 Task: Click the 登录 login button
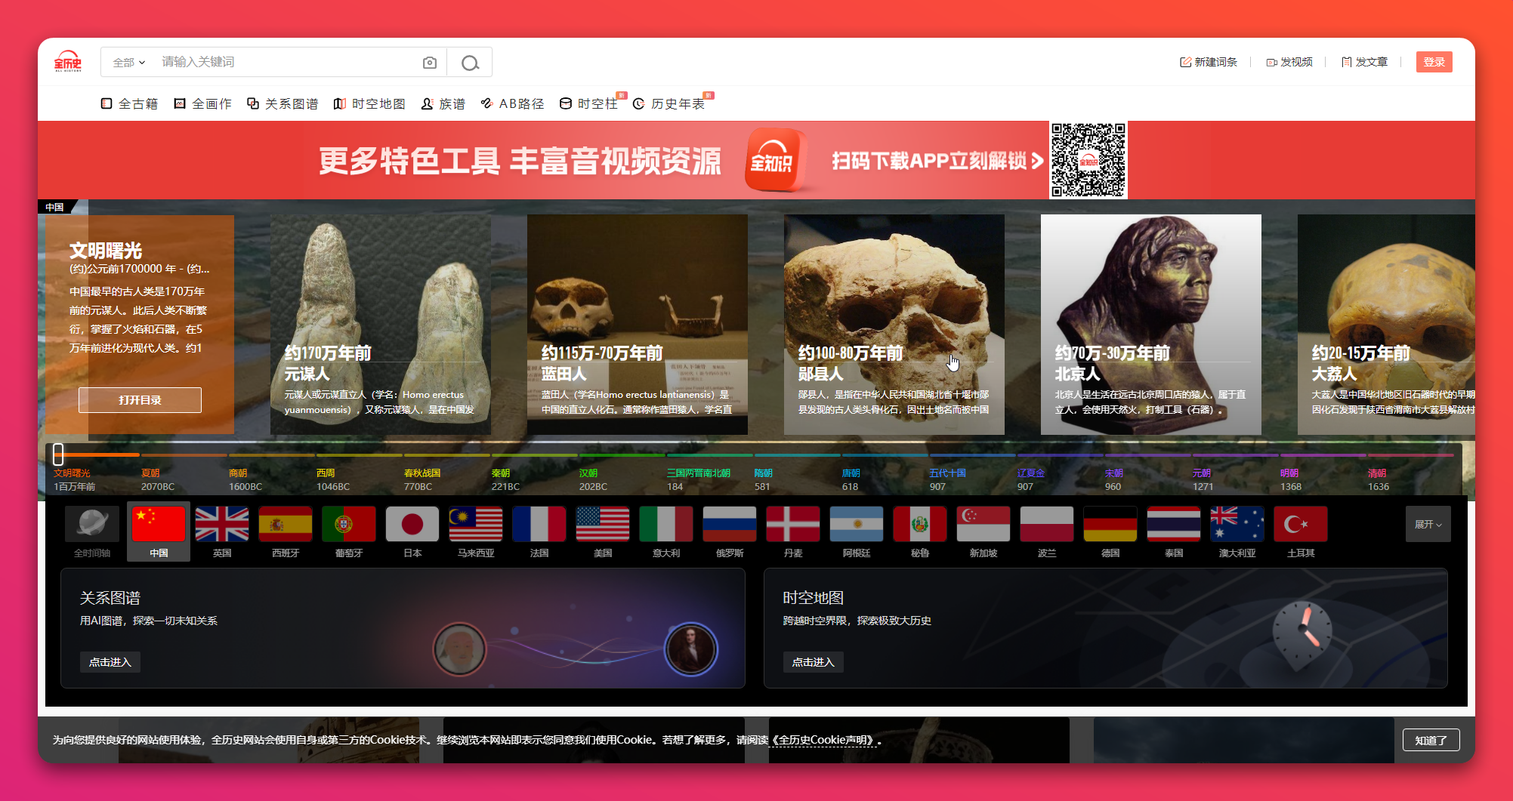[x=1434, y=62]
